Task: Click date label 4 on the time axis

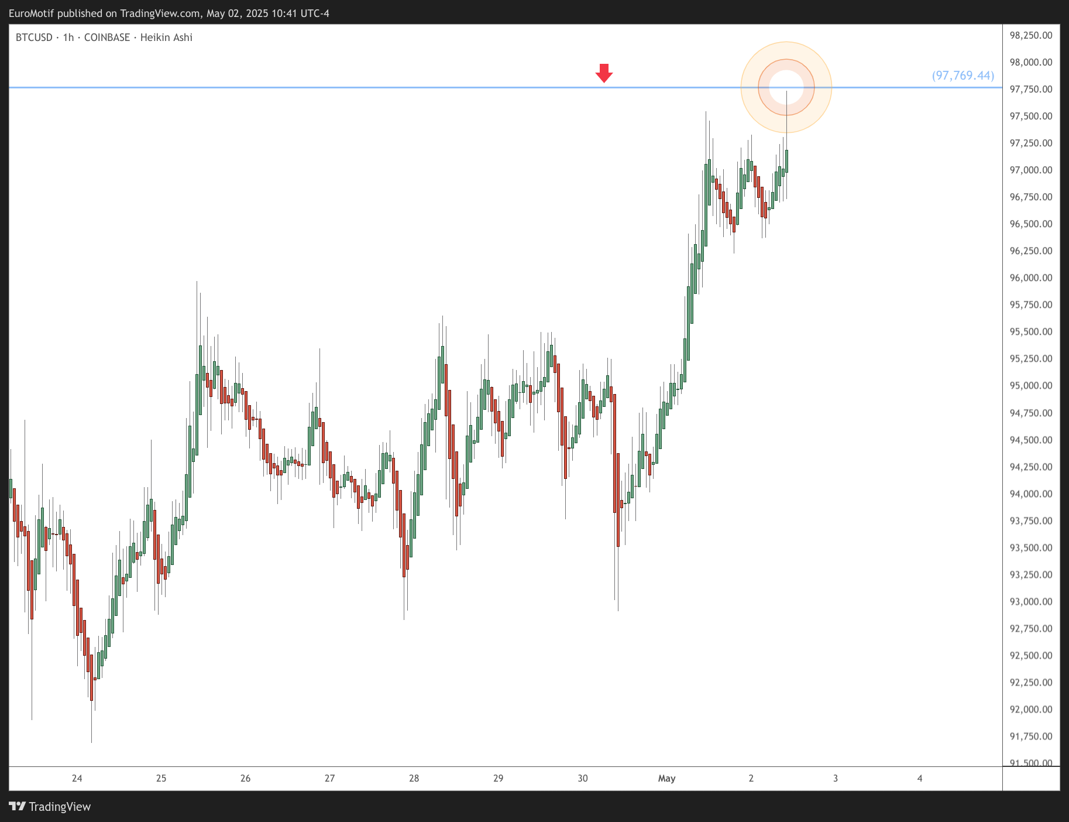Action: coord(919,778)
